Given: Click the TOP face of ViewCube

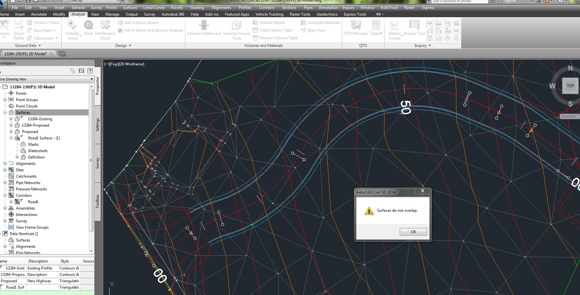Looking at the screenshot, I should [570, 86].
